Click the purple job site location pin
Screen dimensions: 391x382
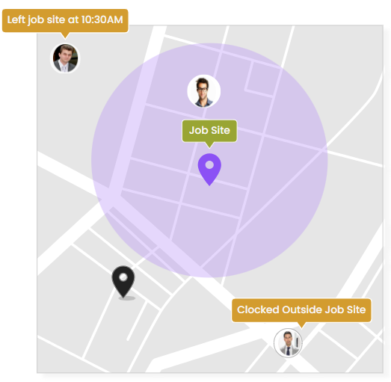[x=209, y=169]
